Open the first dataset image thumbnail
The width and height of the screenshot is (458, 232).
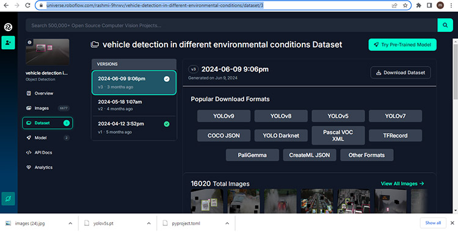[207, 200]
